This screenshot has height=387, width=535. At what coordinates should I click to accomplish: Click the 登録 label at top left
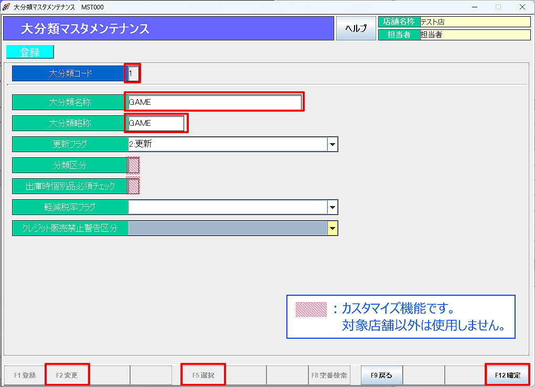(29, 52)
